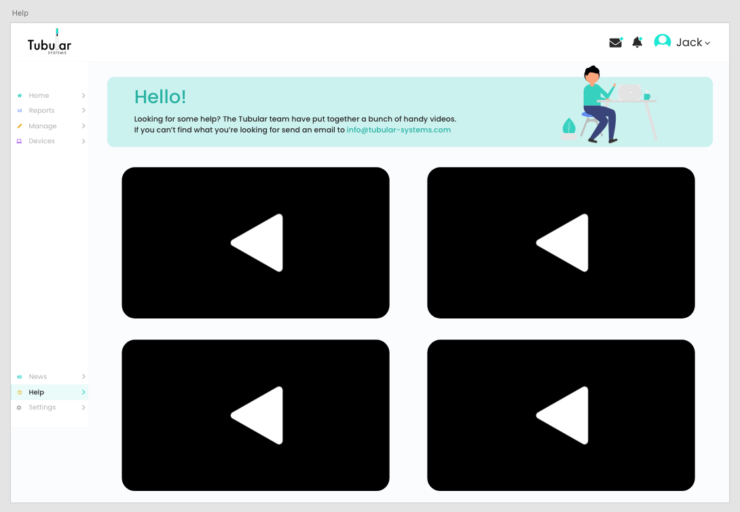Play the top-right help video

tap(561, 242)
